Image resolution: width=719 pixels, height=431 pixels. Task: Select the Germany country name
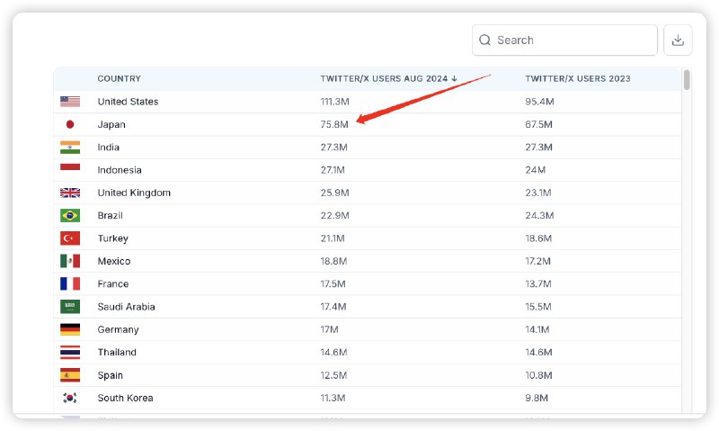tap(118, 329)
